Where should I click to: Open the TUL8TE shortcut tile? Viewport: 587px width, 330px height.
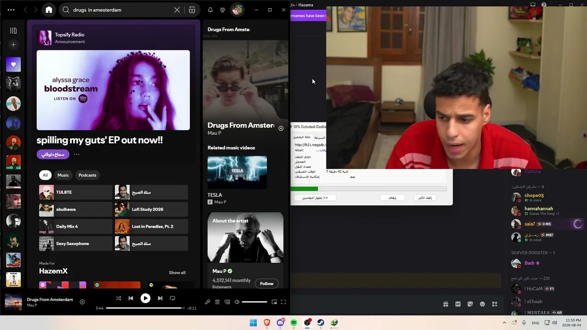[x=76, y=192]
